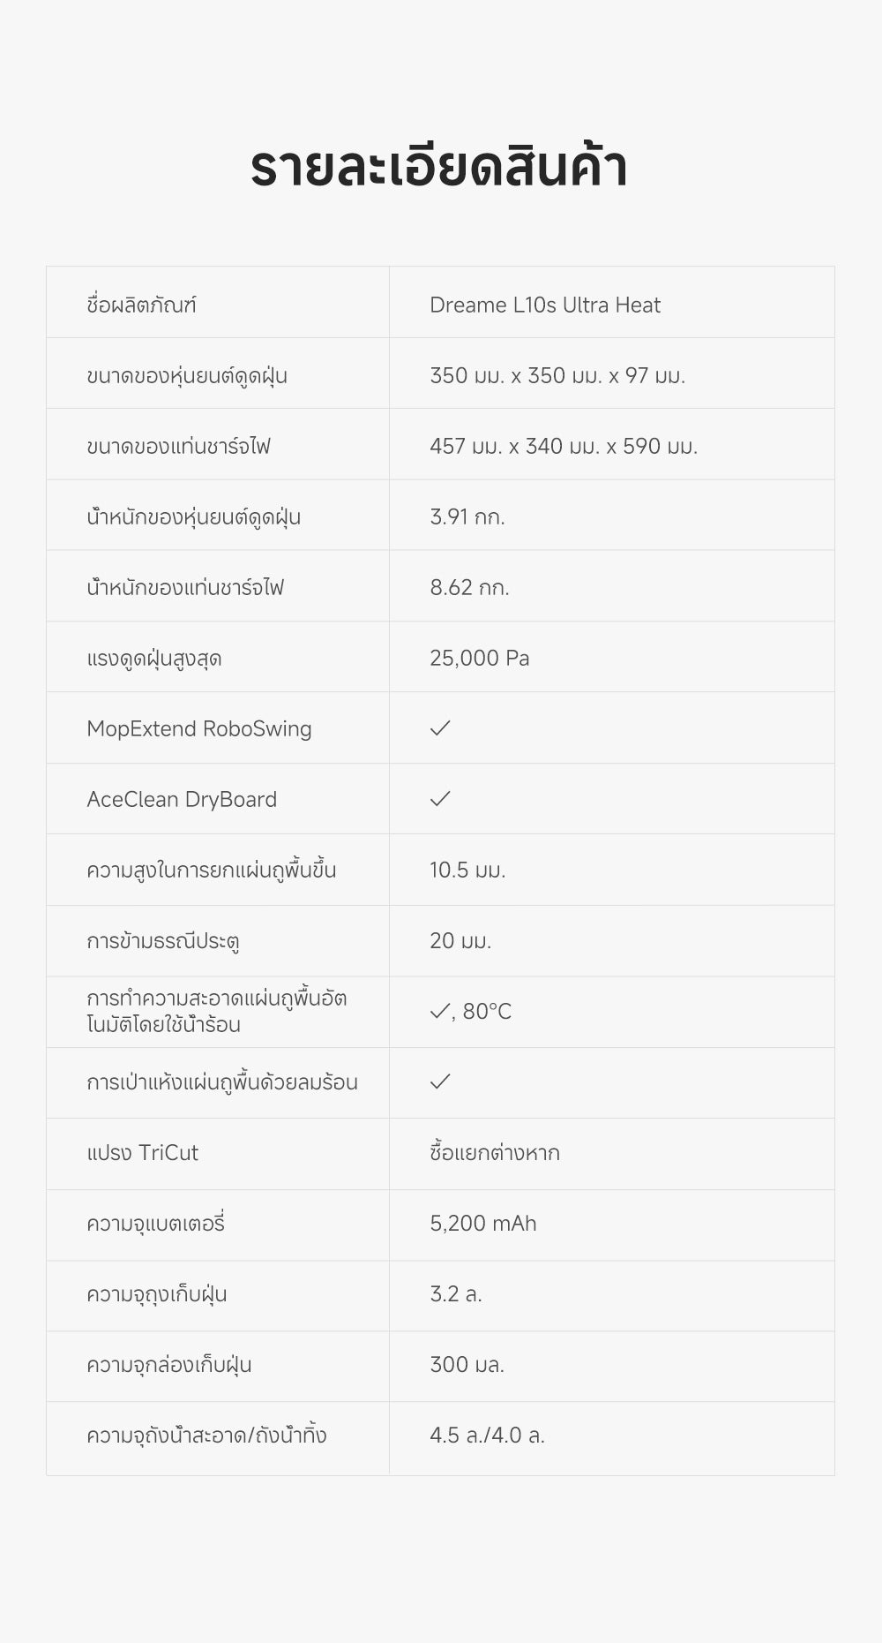Click the 8.62 กก. dock weight value
Image resolution: width=882 pixels, height=1643 pixels.
(470, 588)
